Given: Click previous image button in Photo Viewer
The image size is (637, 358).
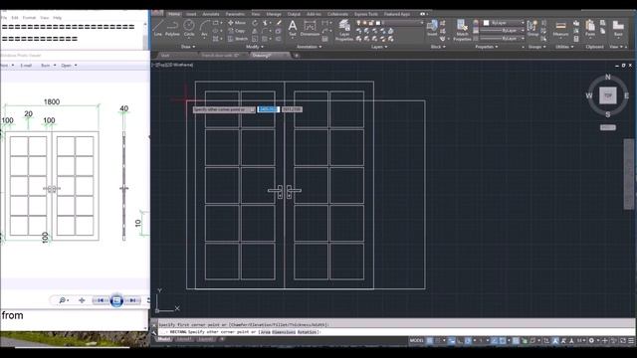Looking at the screenshot, I should [x=100, y=300].
